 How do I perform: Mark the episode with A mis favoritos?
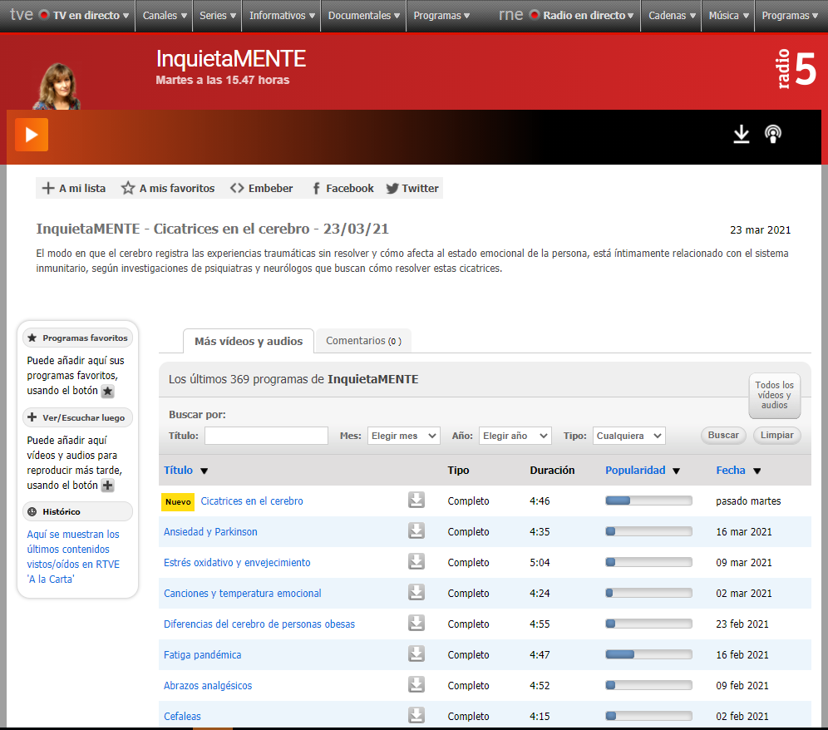tap(168, 188)
